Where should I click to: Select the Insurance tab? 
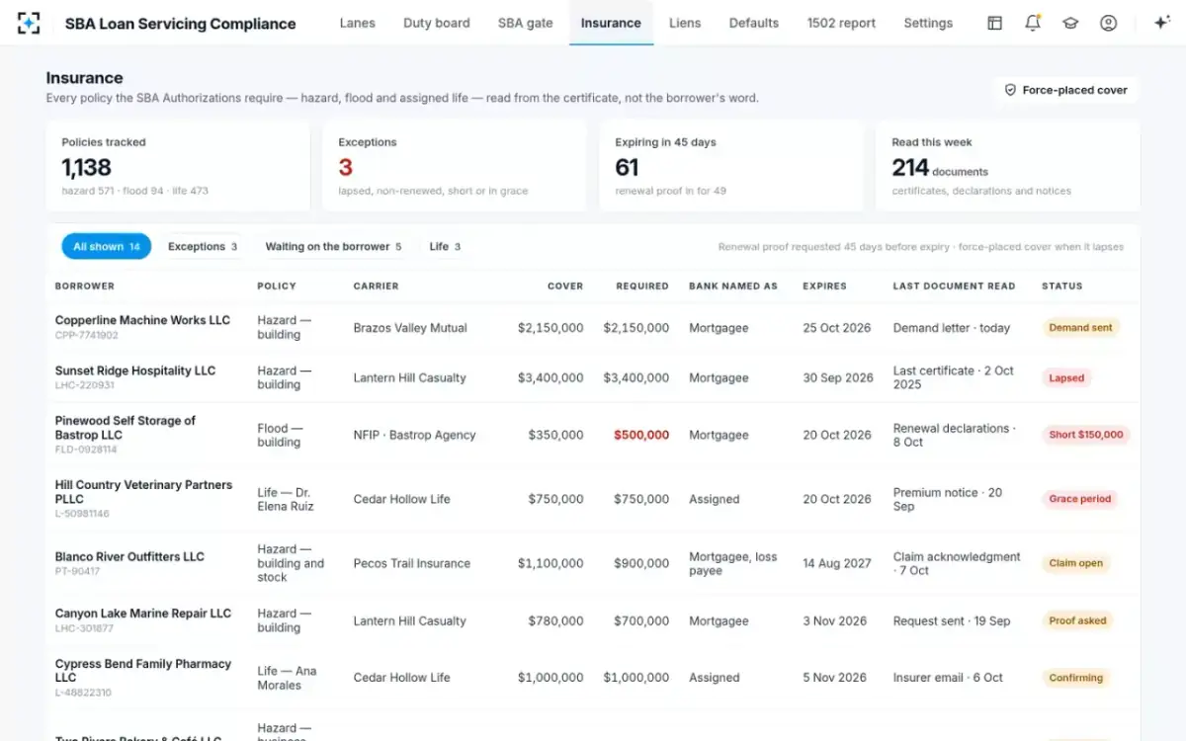[x=611, y=23]
